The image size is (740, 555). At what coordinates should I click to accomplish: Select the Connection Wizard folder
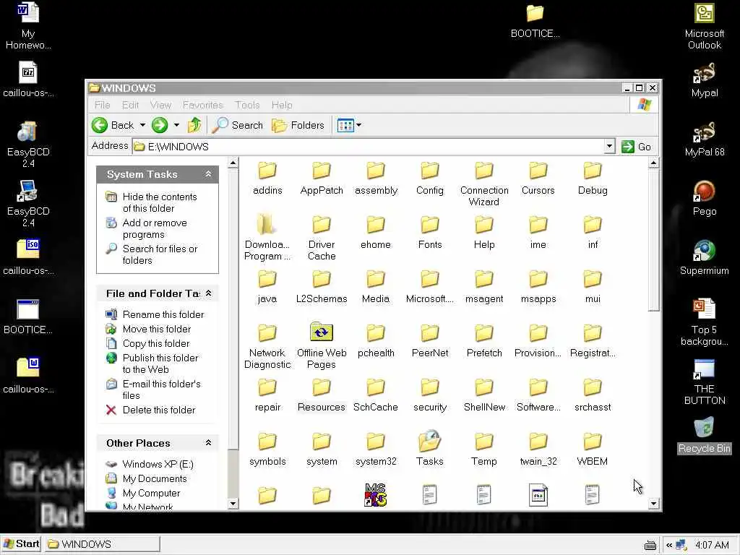483,184
